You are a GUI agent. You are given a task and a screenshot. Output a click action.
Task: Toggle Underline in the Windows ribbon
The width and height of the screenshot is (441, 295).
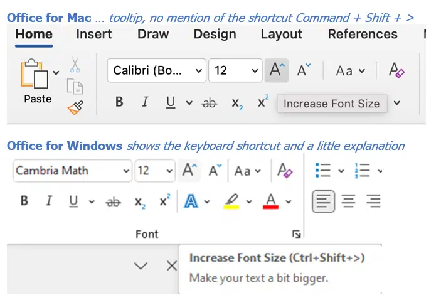pyautogui.click(x=73, y=201)
